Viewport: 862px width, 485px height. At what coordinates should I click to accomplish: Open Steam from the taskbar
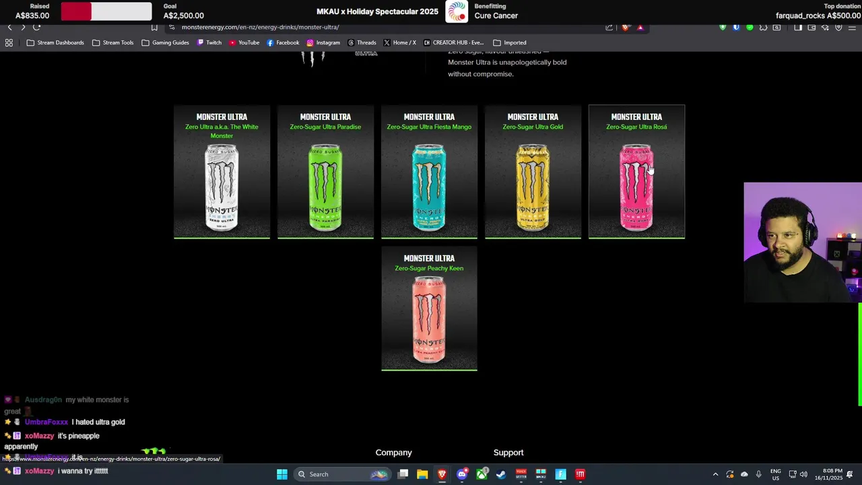coord(501,474)
